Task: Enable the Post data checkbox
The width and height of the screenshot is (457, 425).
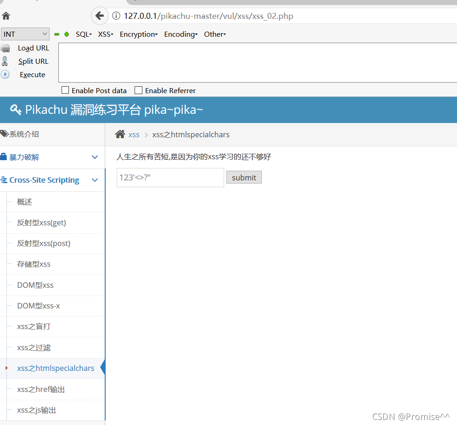Action: [x=65, y=90]
